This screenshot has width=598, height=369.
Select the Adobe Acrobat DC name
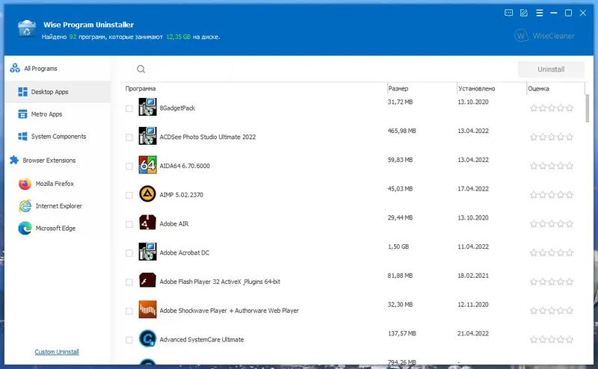coord(184,252)
